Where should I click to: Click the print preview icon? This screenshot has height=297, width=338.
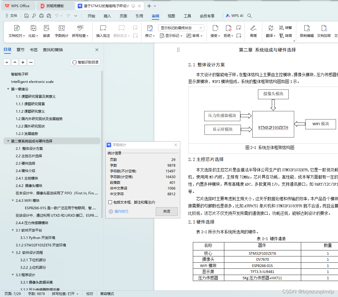click(x=49, y=16)
